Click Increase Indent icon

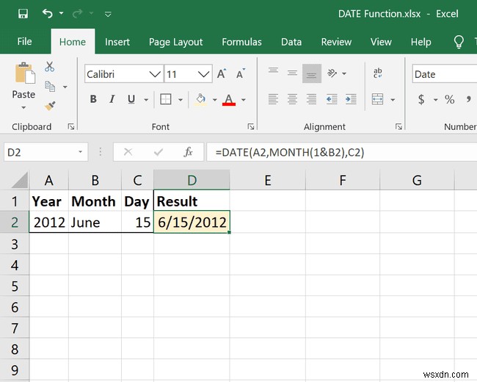pyautogui.click(x=351, y=99)
